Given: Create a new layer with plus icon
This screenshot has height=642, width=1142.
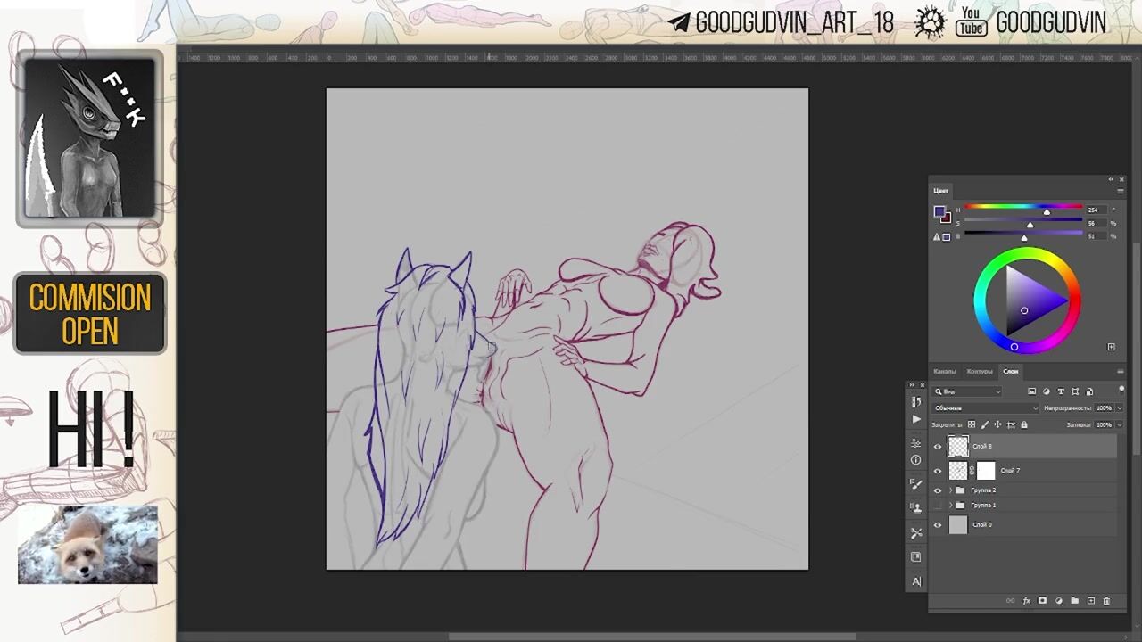Looking at the screenshot, I should (x=1090, y=601).
